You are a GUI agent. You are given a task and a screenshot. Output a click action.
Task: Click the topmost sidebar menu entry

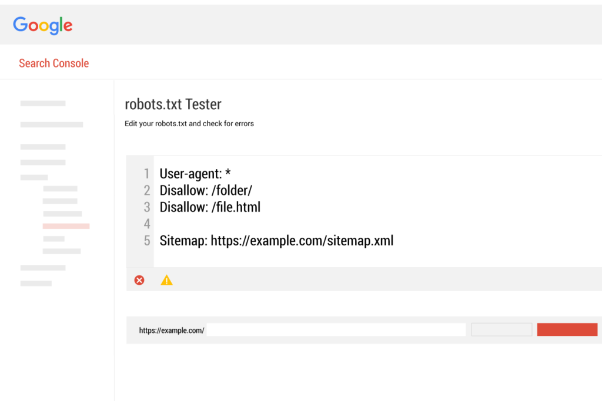pyautogui.click(x=42, y=103)
